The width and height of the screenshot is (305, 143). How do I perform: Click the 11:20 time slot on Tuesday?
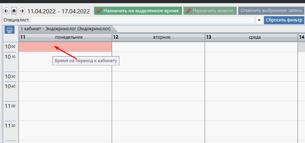(x=158, y=130)
